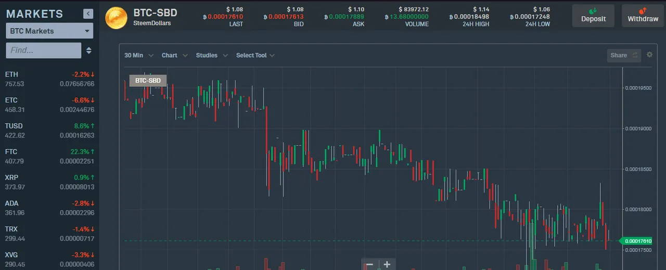Click the Find market search field

pos(44,50)
